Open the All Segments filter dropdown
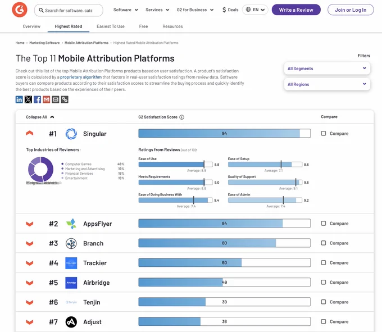The width and height of the screenshot is (382, 332). [327, 69]
